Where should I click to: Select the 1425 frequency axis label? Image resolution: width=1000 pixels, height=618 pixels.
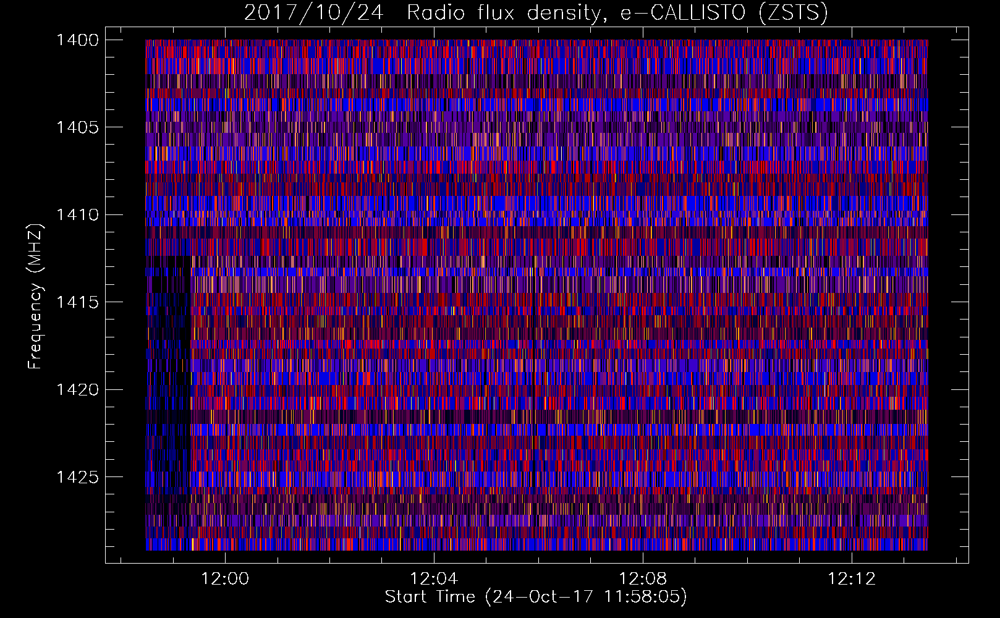pyautogui.click(x=78, y=477)
